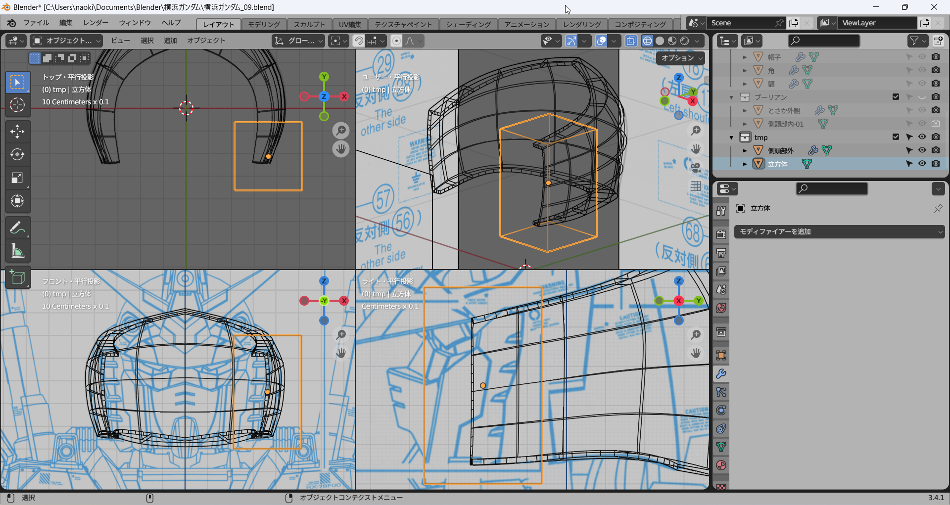Open the オブジェクト mode dropdown
The width and height of the screenshot is (950, 505).
tap(66, 41)
